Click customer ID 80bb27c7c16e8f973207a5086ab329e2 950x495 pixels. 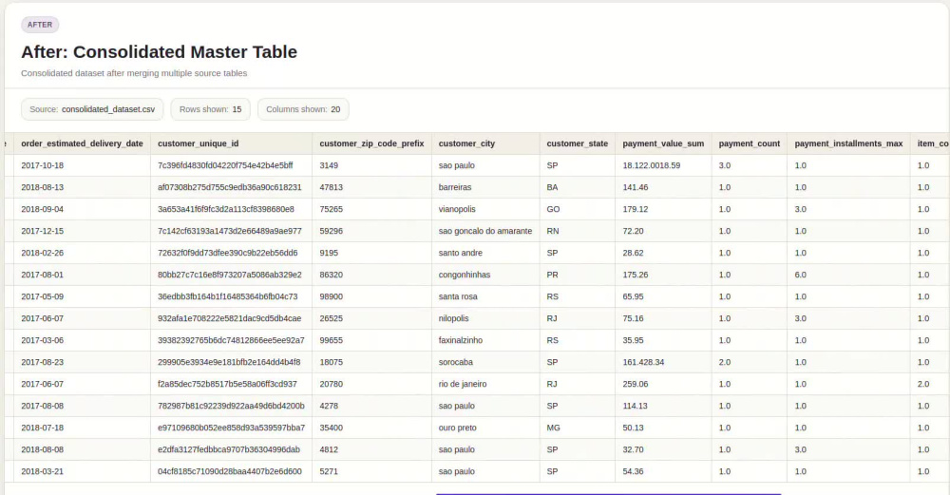(230, 275)
